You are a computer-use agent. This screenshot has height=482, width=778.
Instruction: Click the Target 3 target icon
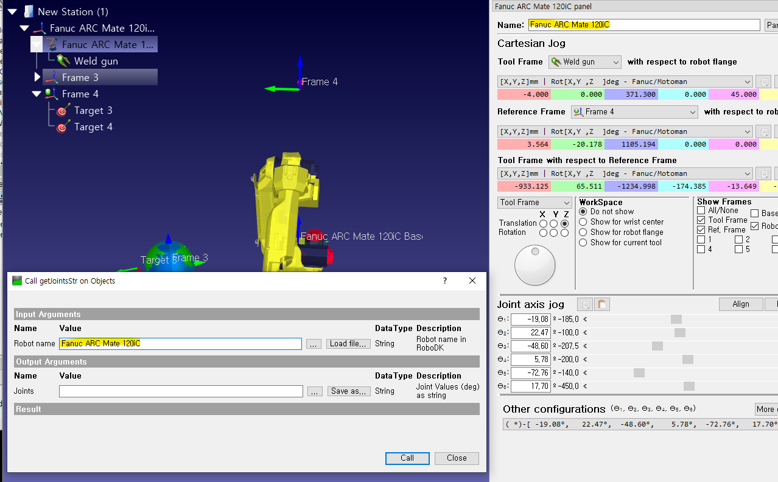(63, 110)
